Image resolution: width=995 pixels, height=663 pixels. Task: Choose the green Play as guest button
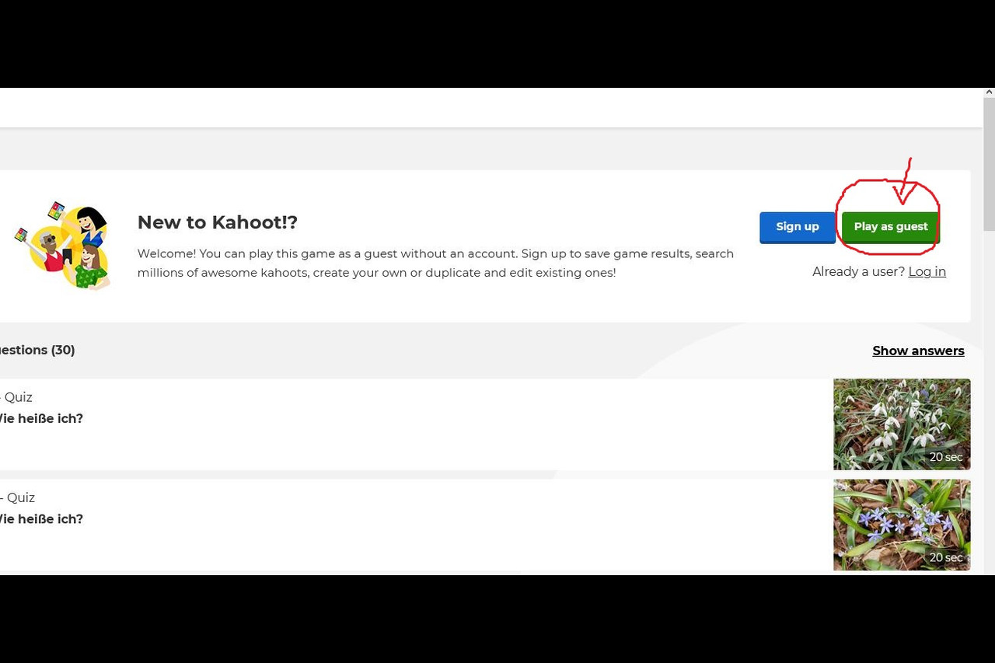[x=890, y=227]
